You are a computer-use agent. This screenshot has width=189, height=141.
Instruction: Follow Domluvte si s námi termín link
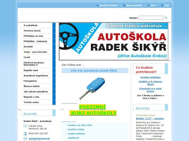151,90
